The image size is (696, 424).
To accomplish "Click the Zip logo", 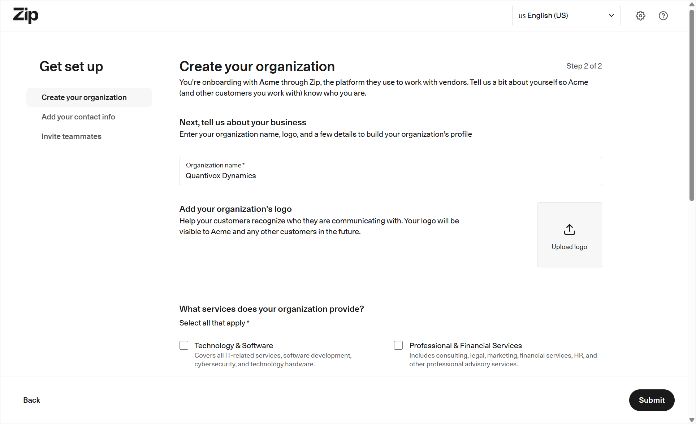I will [x=26, y=16].
